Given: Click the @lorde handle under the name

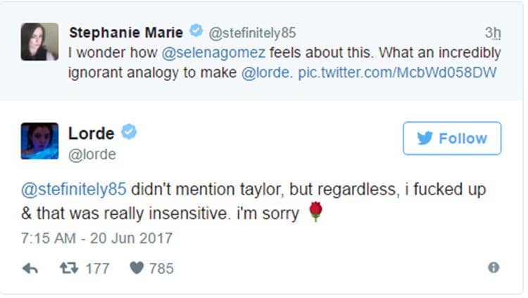Looking at the screenshot, I should [x=92, y=154].
